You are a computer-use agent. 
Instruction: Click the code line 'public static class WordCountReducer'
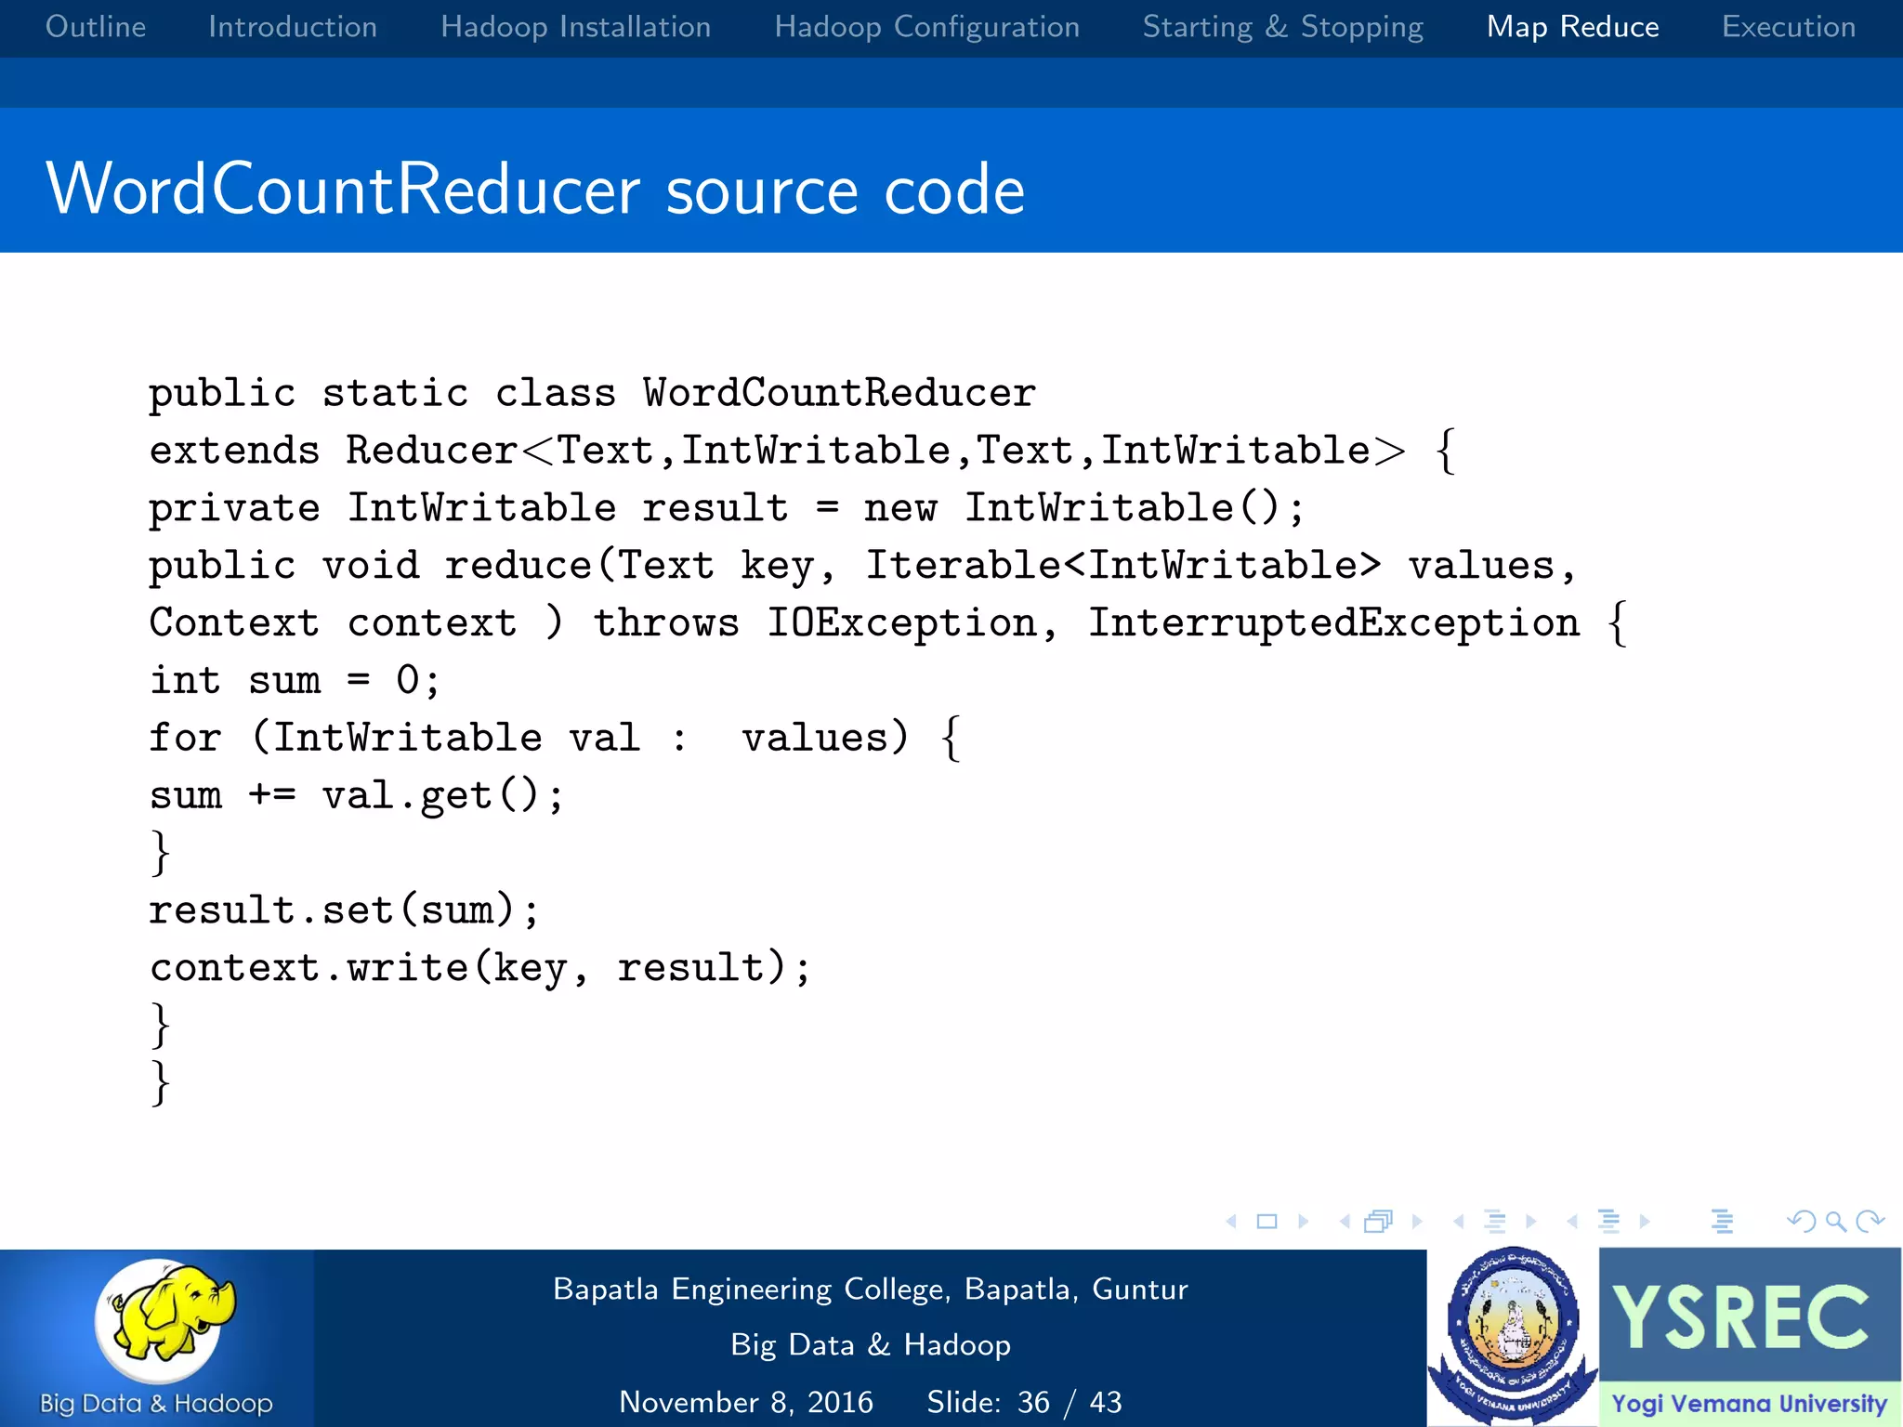click(x=593, y=394)
